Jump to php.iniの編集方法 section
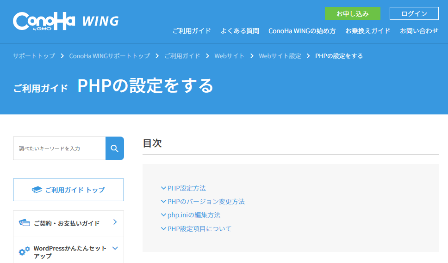Viewport: 448px width, 263px height. point(194,215)
